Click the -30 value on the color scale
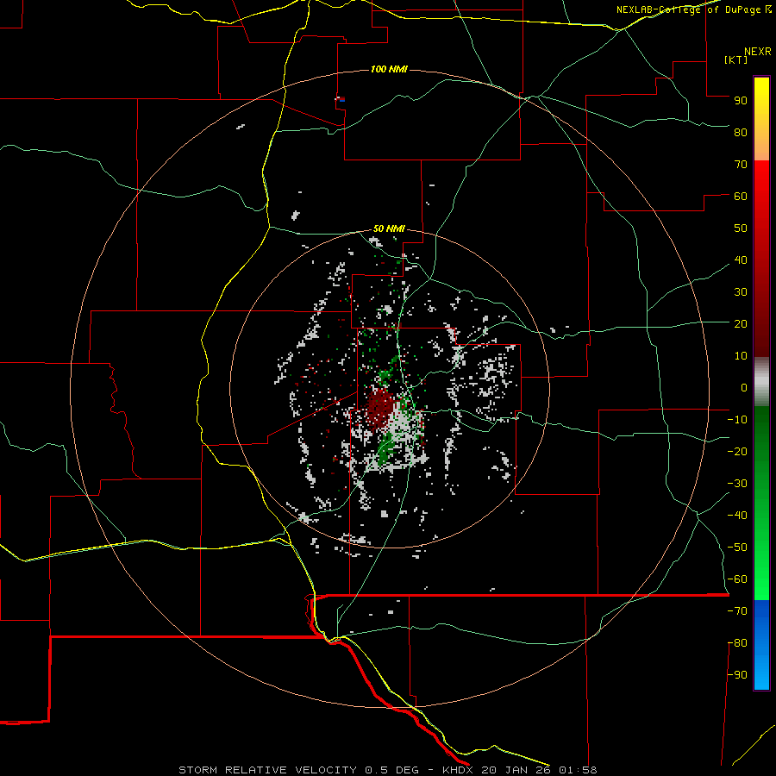 click(737, 484)
